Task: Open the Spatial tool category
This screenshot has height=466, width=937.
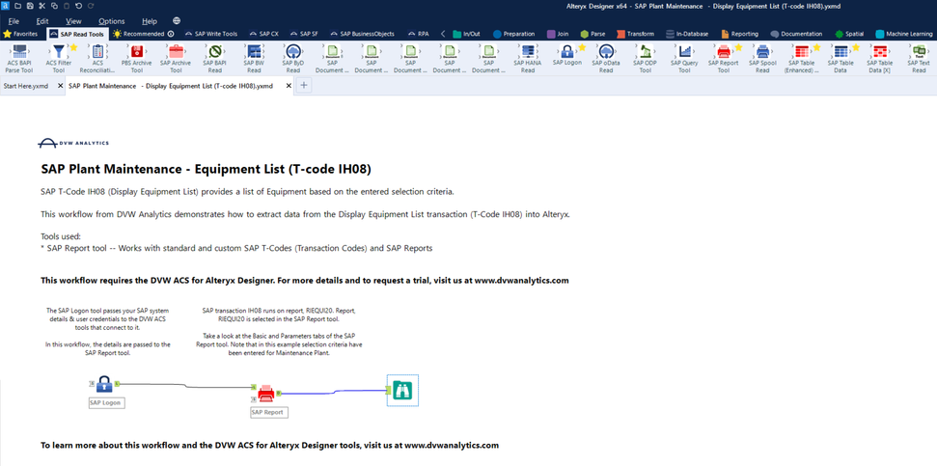Action: 850,34
